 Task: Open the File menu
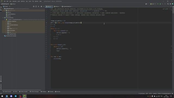coord(5,1)
